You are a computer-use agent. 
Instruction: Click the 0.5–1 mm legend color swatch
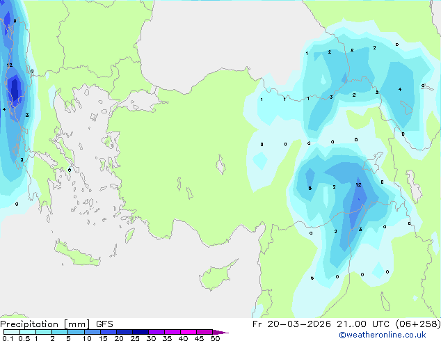tap(28, 332)
